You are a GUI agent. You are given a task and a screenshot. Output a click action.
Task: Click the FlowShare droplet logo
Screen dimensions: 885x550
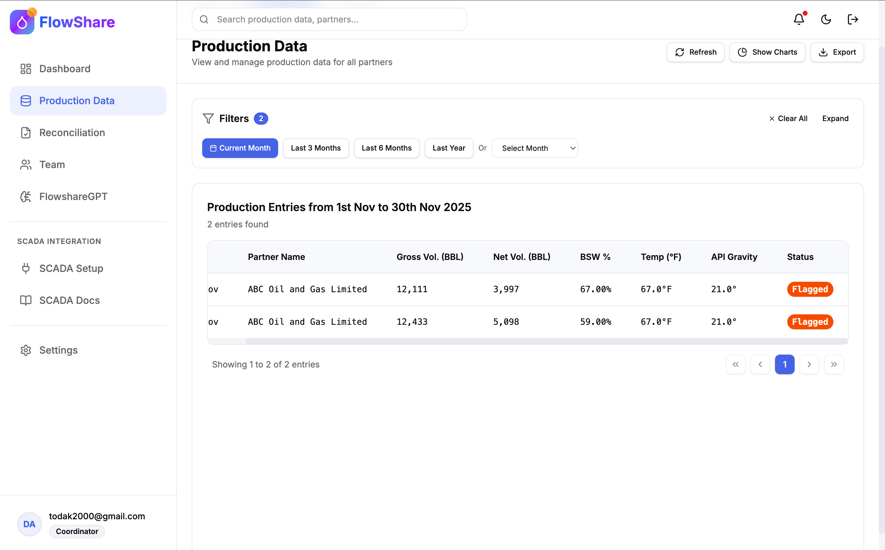click(22, 22)
